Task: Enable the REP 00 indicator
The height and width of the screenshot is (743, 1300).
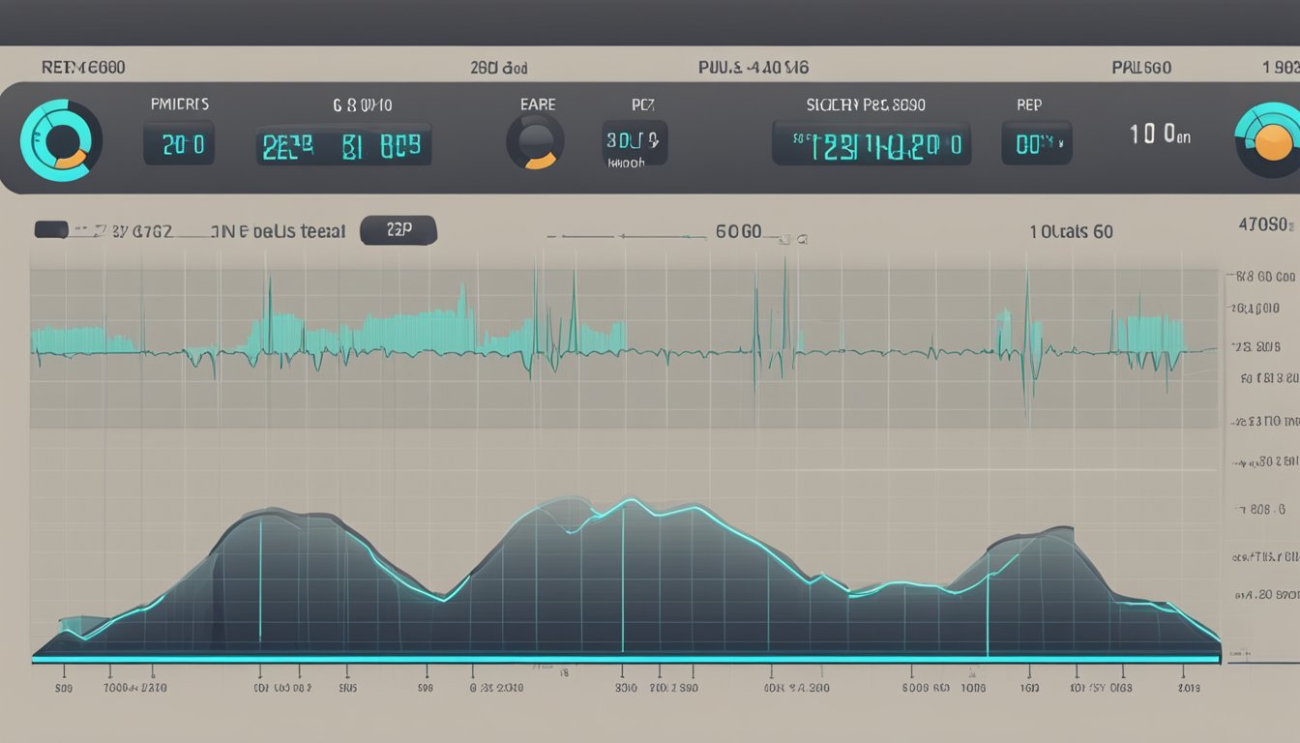Action: click(1037, 142)
